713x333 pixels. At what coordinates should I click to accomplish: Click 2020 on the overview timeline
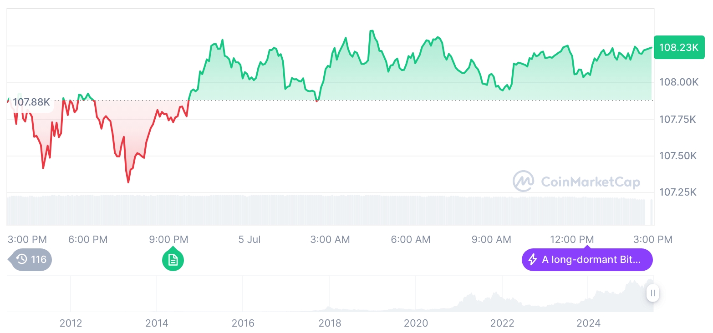click(x=416, y=323)
